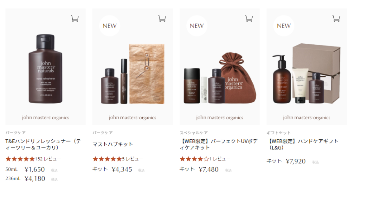Add T&E hand refreshener to cart
Viewport: 367px width, 197px height.
pos(75,19)
